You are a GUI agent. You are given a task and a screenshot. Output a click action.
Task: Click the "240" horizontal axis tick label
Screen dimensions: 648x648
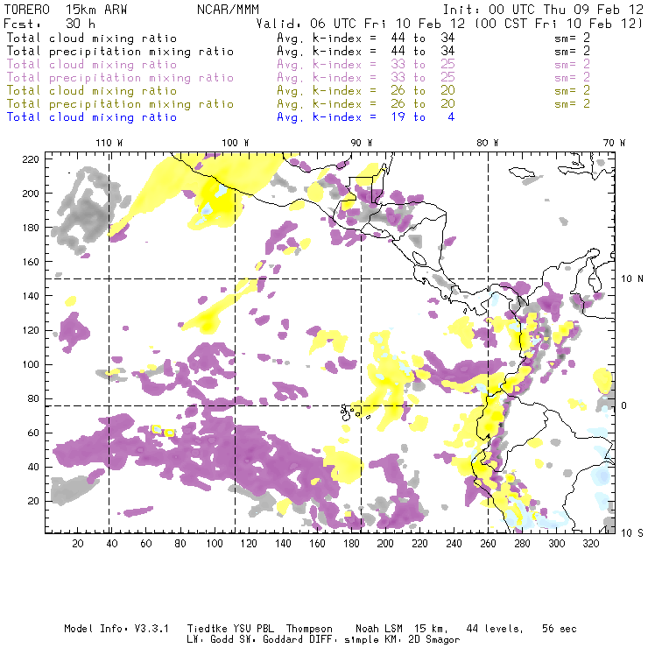pos(454,544)
